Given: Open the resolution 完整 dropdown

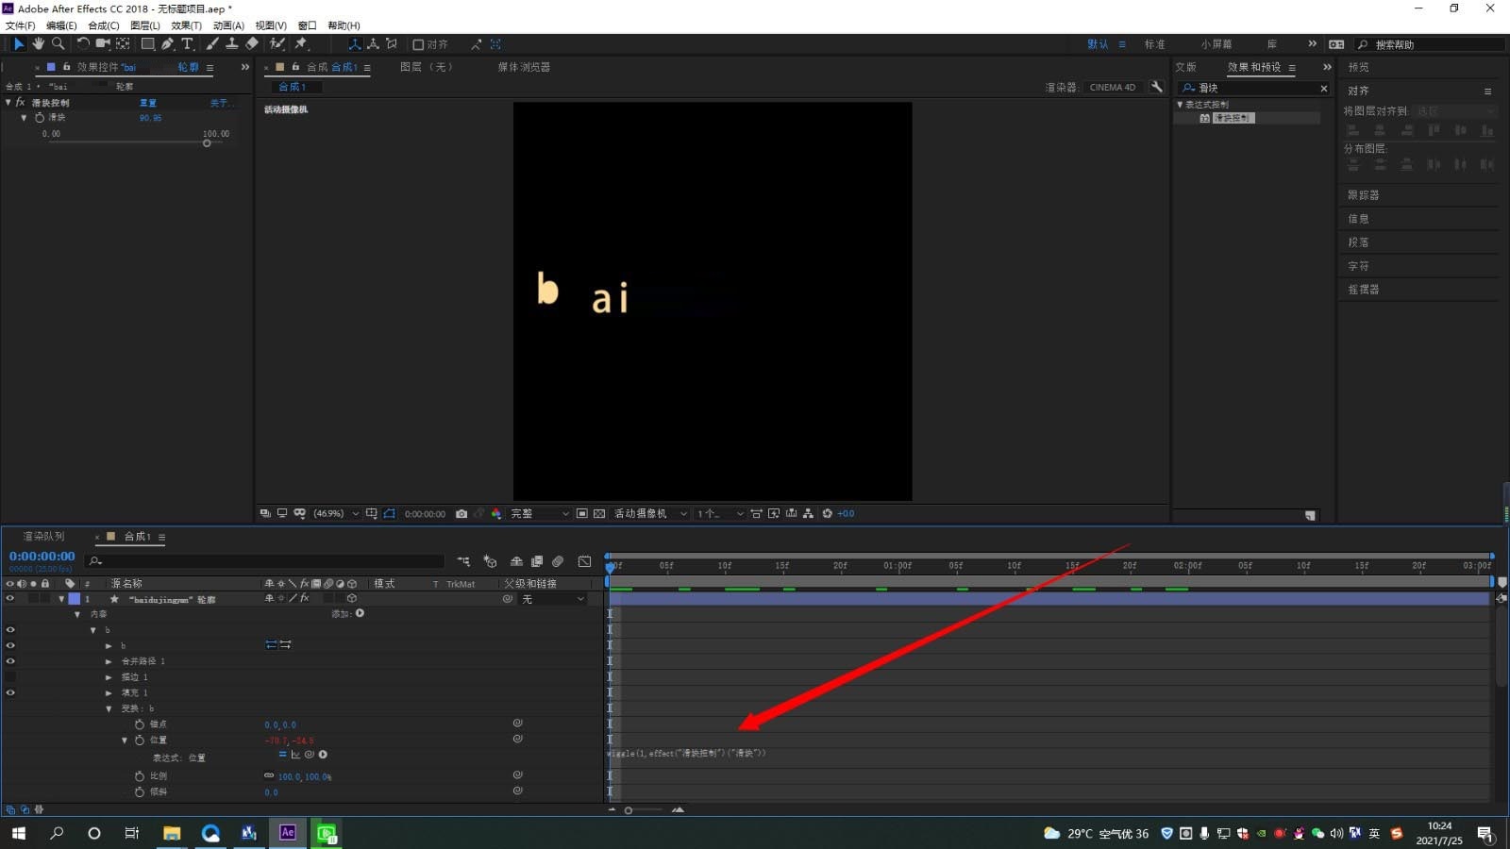Looking at the screenshot, I should point(540,514).
